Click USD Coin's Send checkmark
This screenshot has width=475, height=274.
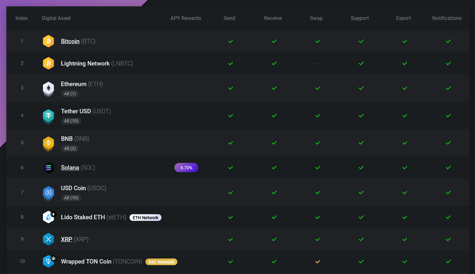(231, 192)
